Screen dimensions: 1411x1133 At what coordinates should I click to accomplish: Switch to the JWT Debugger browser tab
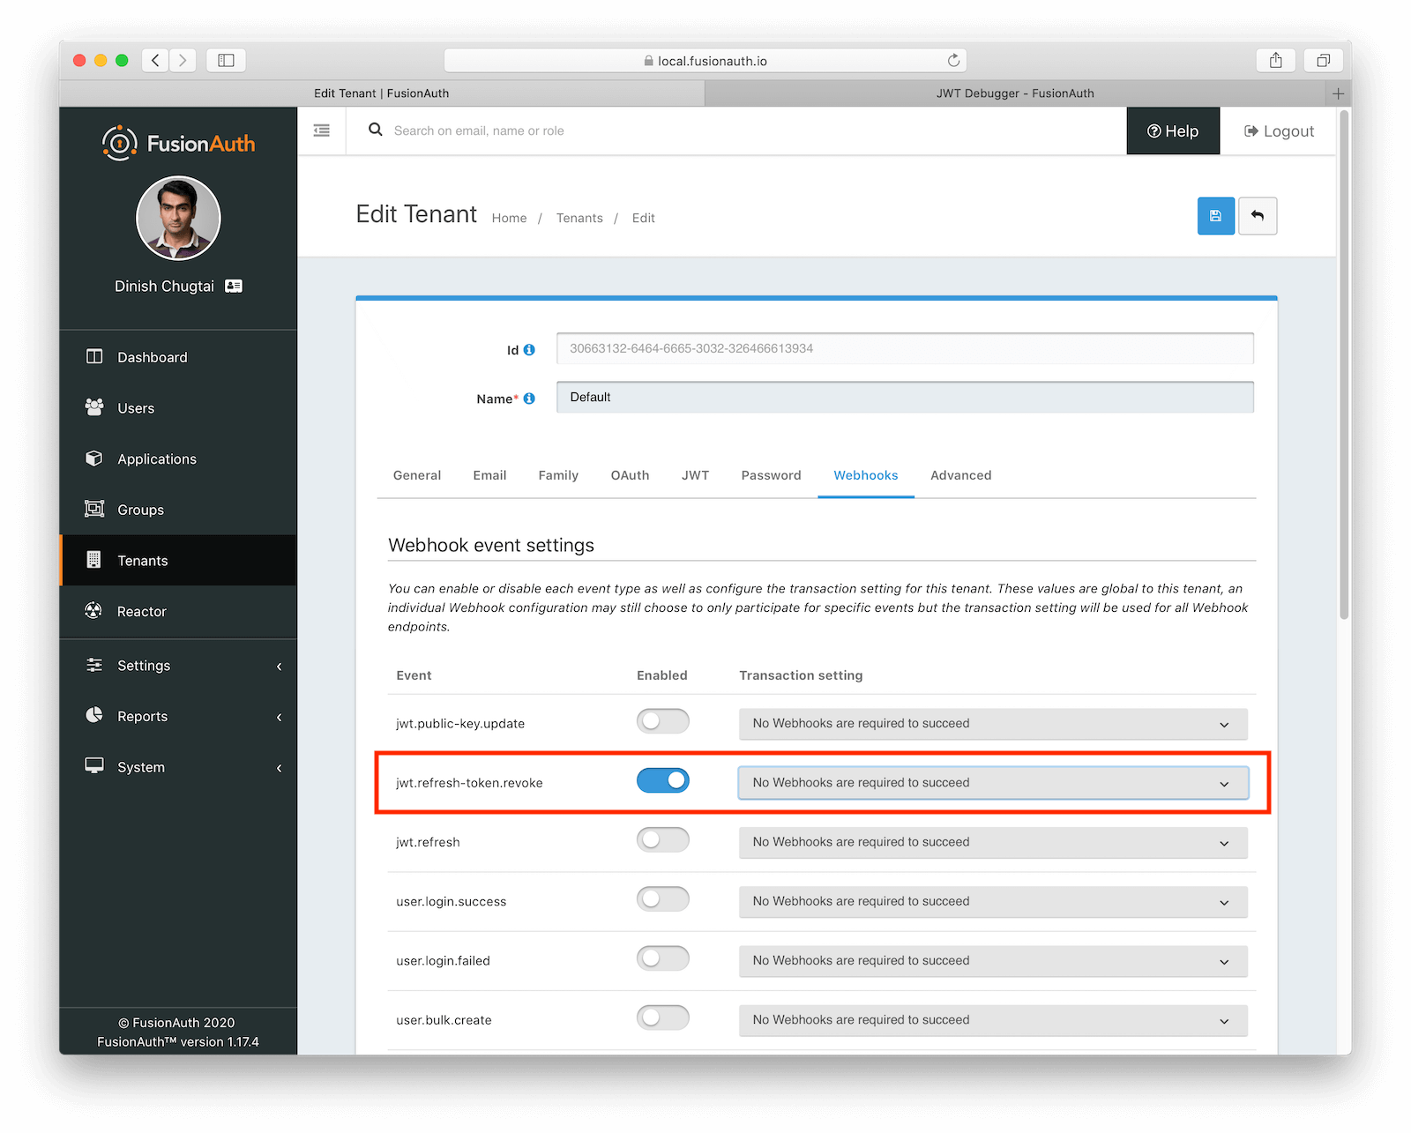click(x=1014, y=93)
